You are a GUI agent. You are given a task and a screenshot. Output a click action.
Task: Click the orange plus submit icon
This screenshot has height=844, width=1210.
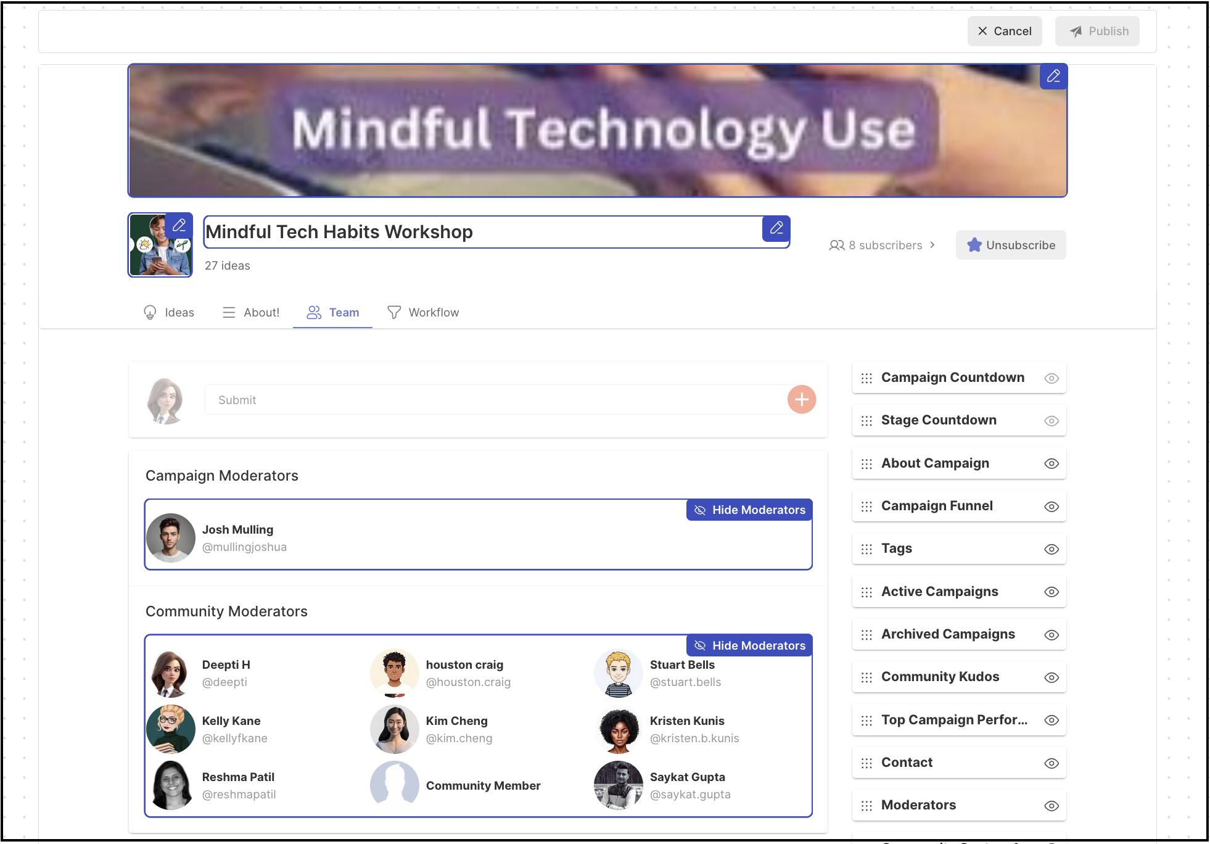coord(802,400)
